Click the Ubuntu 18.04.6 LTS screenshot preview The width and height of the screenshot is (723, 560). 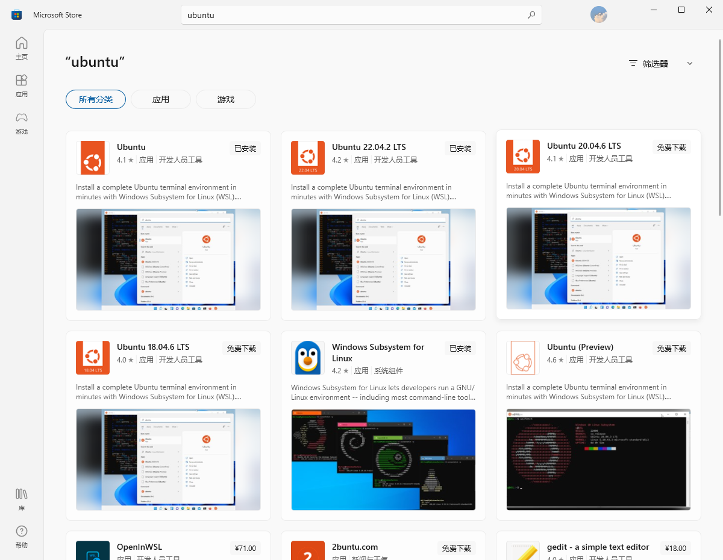tap(168, 459)
